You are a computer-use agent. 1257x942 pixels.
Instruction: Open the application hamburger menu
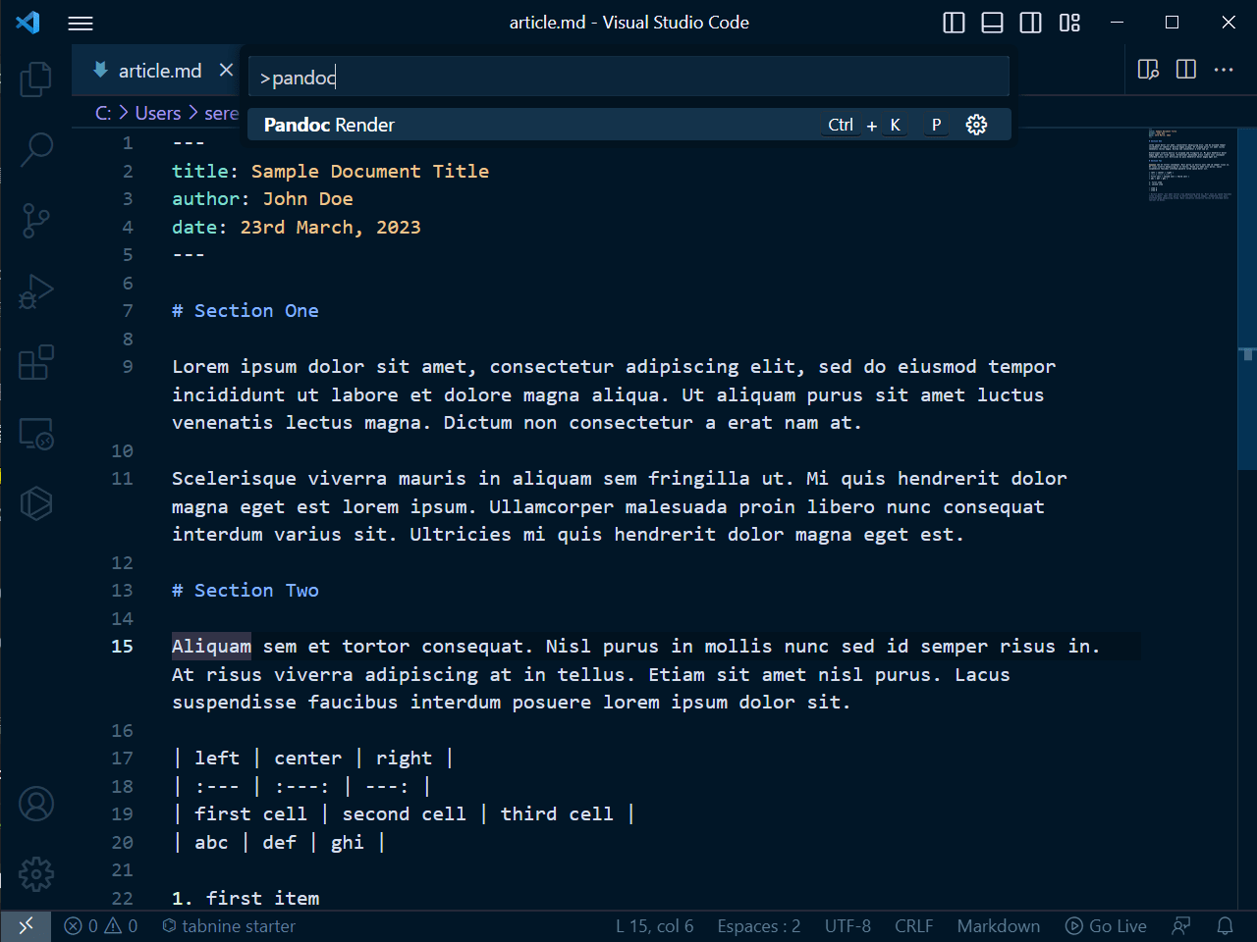tap(80, 23)
